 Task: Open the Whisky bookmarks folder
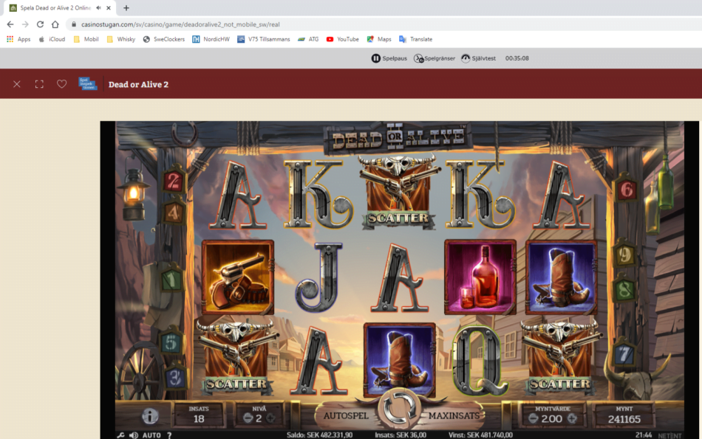121,39
